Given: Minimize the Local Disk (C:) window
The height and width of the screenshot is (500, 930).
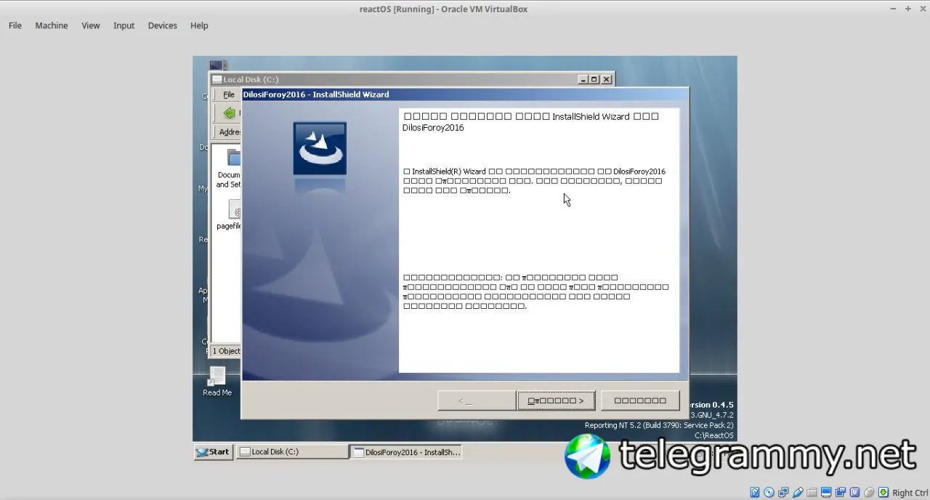Looking at the screenshot, I should [583, 79].
